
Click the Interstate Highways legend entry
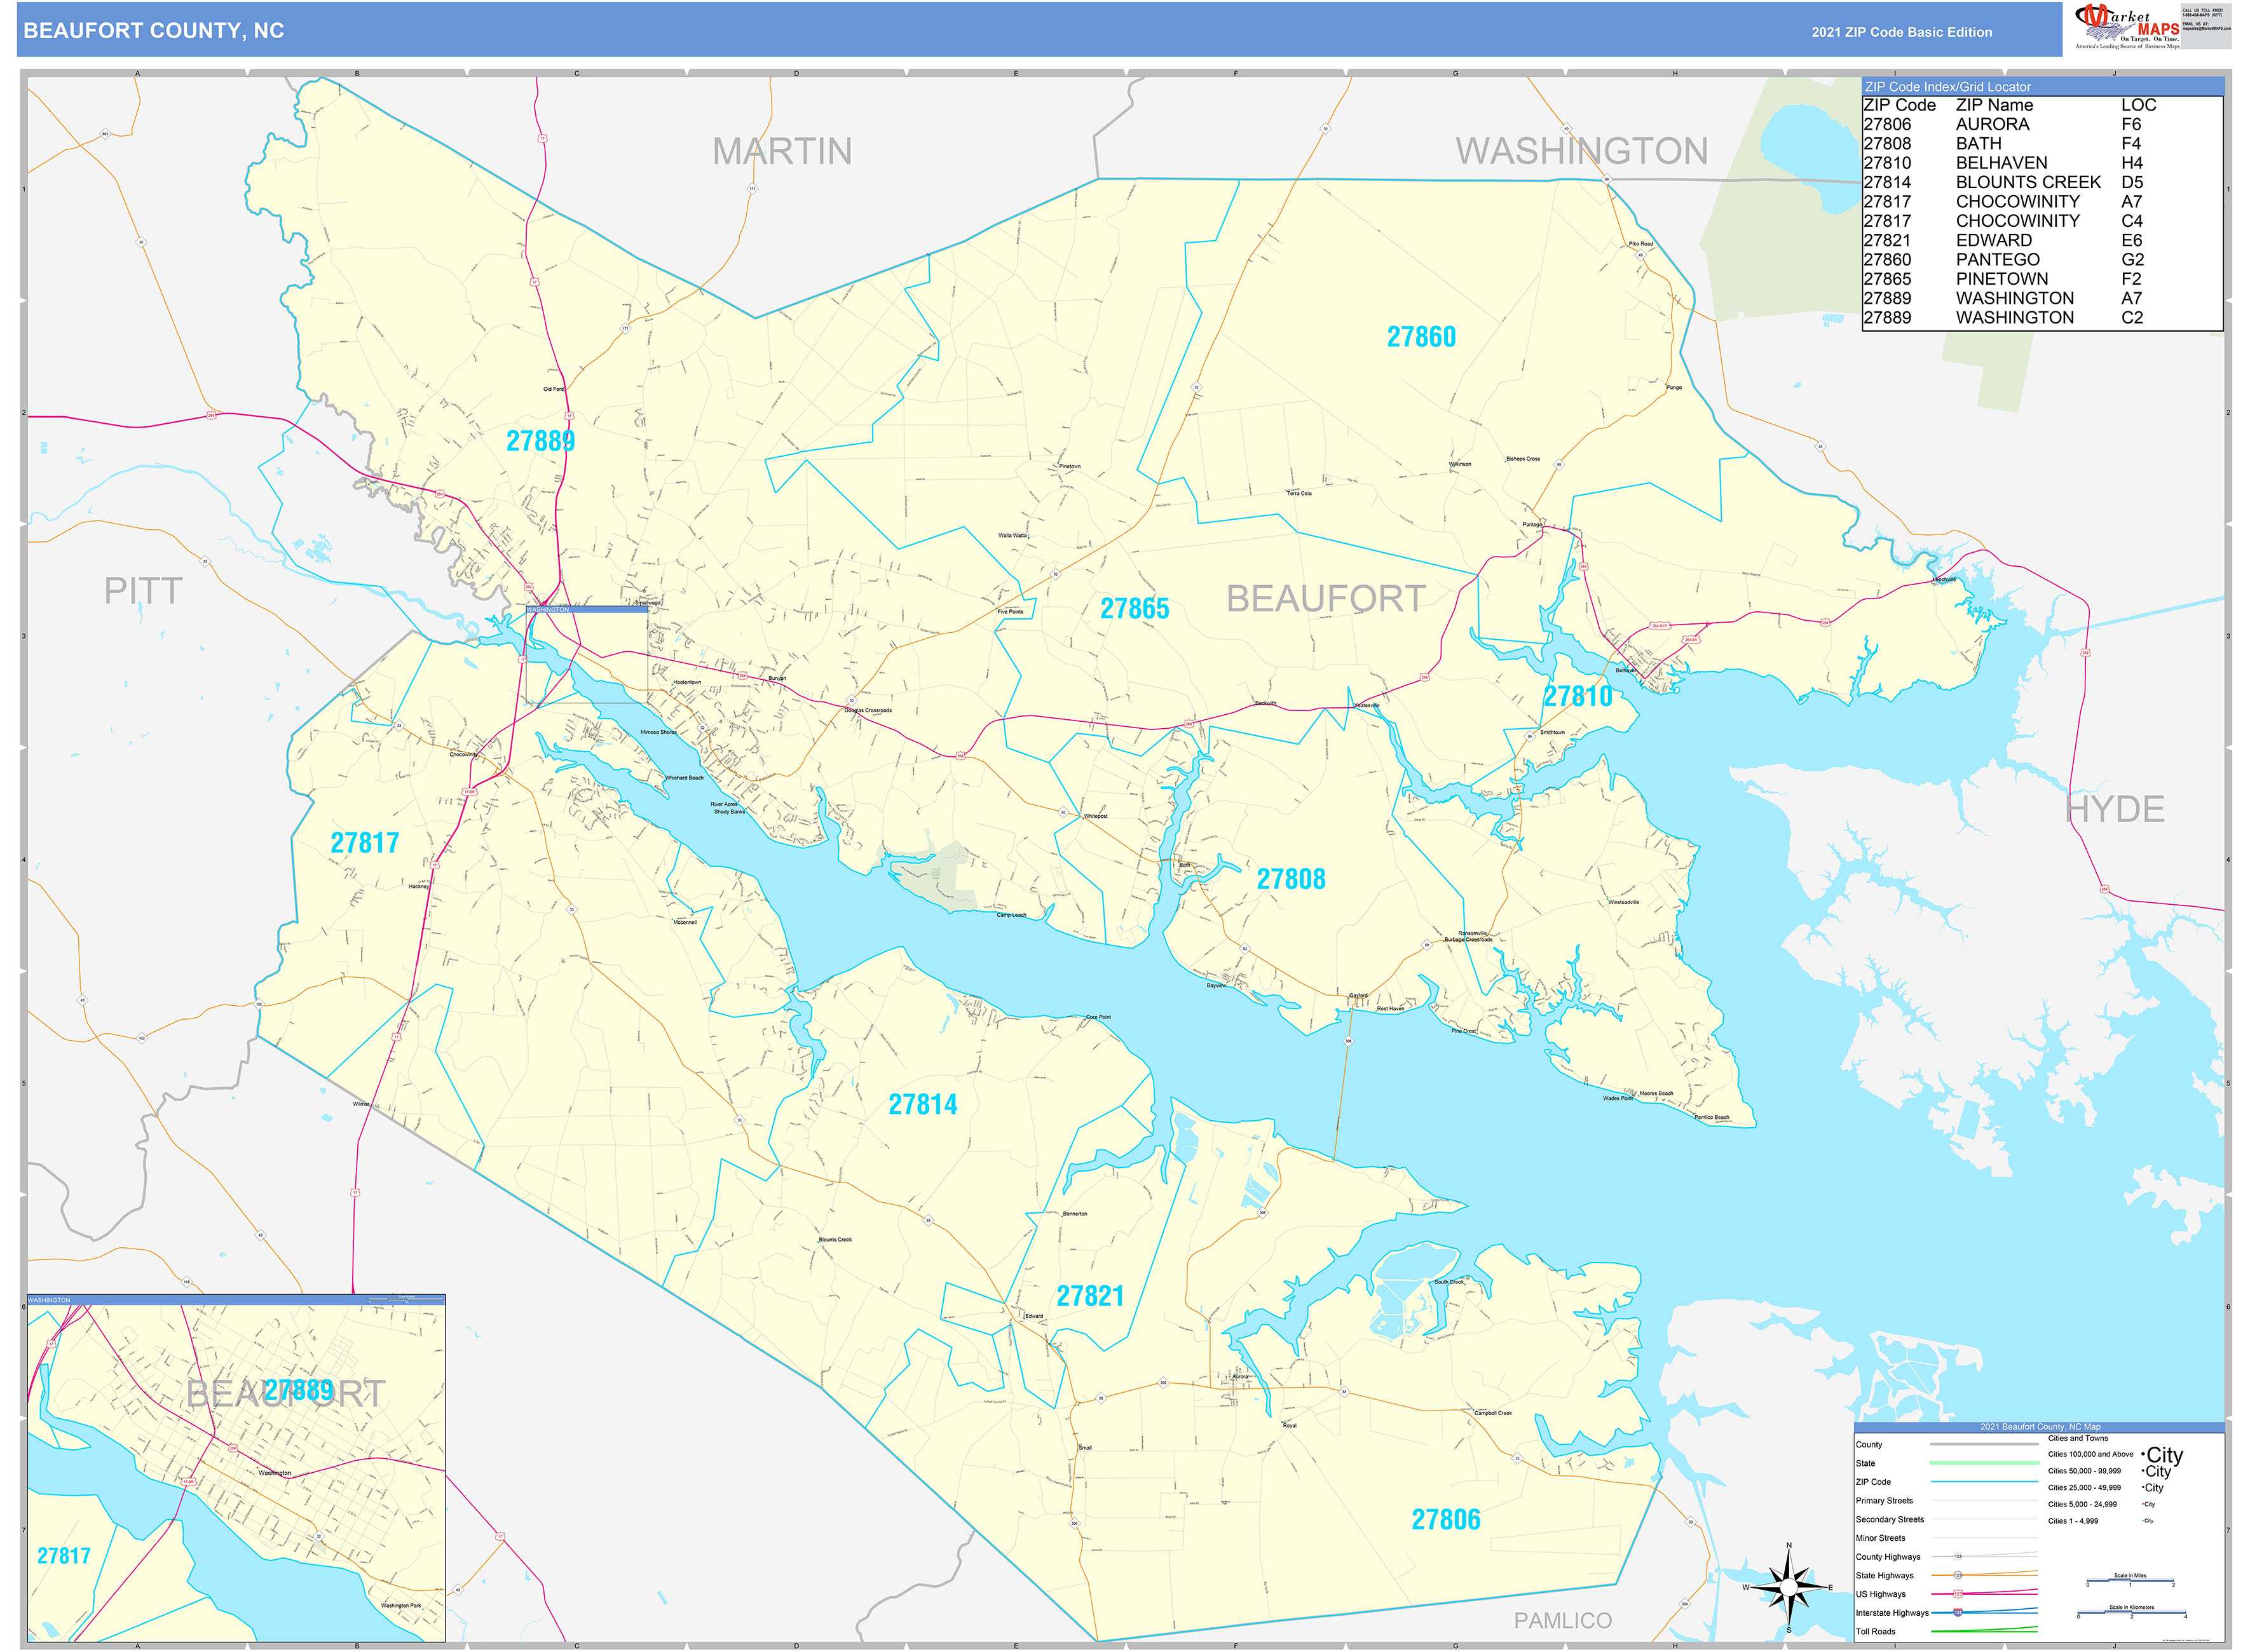tap(1946, 1613)
